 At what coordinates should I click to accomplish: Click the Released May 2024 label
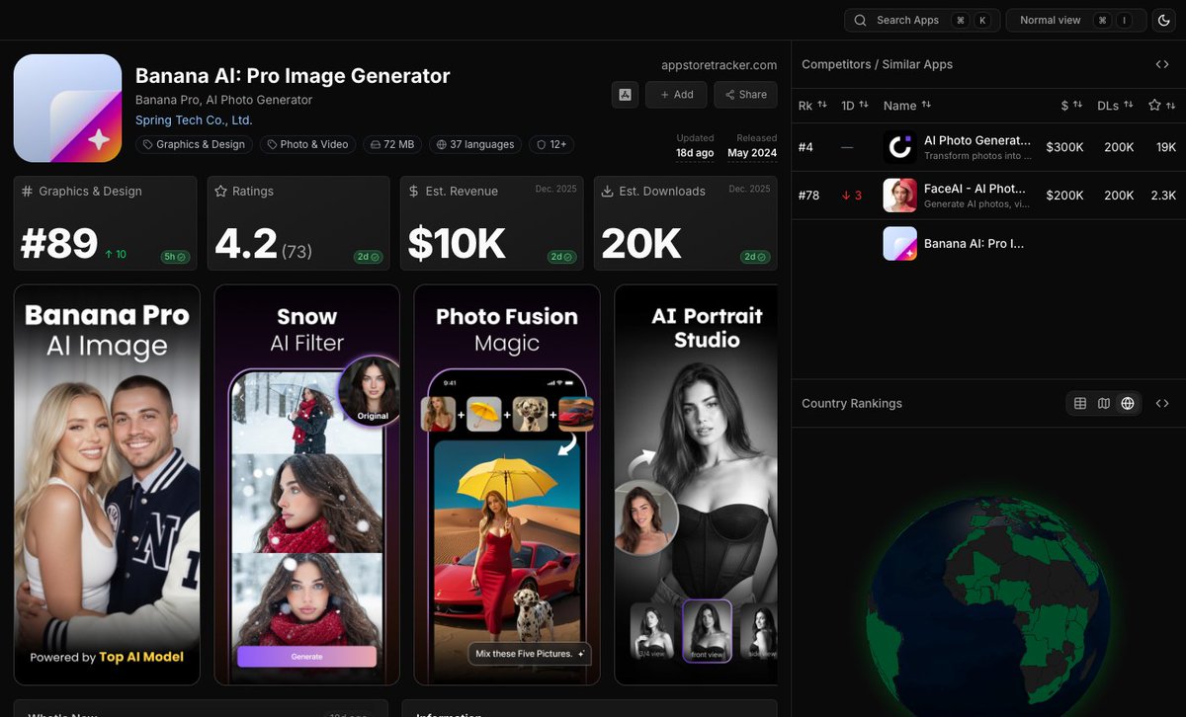coord(752,146)
